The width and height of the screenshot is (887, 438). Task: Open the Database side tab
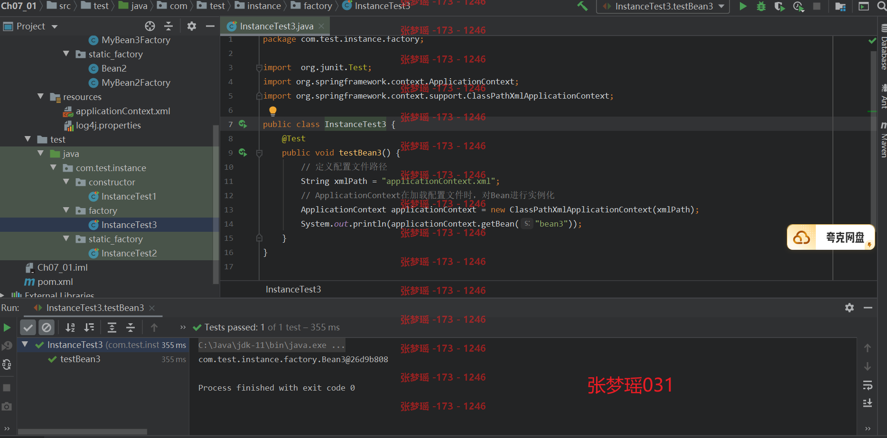pyautogui.click(x=883, y=47)
